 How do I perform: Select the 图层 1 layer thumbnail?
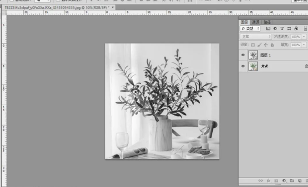pos(253,55)
